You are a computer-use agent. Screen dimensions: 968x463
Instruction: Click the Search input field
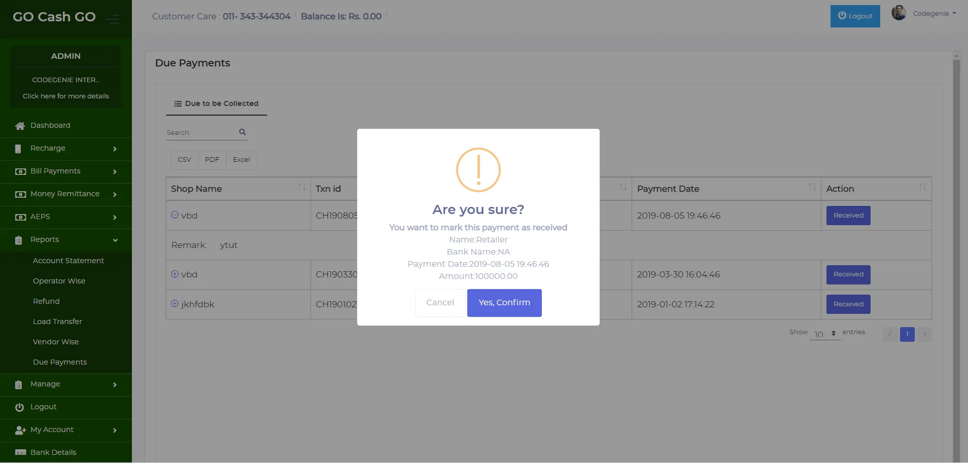click(200, 133)
